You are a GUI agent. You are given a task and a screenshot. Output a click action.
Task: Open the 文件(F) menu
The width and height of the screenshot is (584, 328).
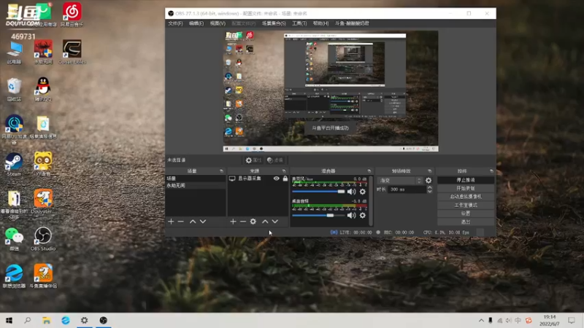click(175, 23)
